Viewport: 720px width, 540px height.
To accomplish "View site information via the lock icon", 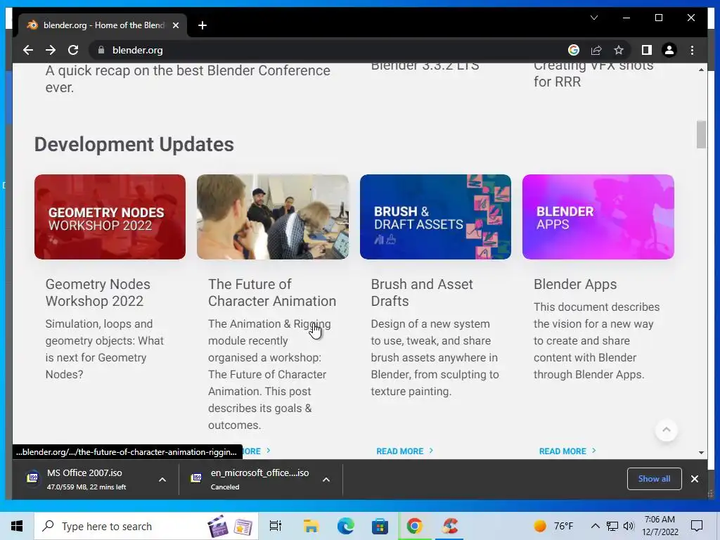I will [101, 50].
